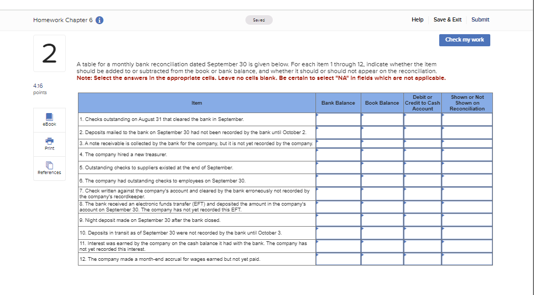Open Bank Balance dropdown for item 1
Screen dimensions: 534x295
(338, 119)
